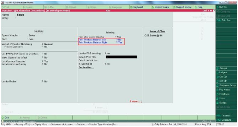Select M: E-Mail in the top bar
Screen dimensions: 238x127
coord(49,7)
